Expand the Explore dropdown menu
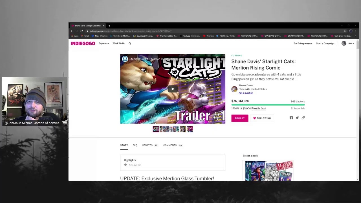This screenshot has height=203, width=361. pos(104,43)
